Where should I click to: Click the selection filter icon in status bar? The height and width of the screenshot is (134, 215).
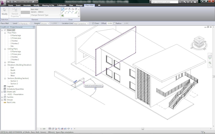[203, 132]
